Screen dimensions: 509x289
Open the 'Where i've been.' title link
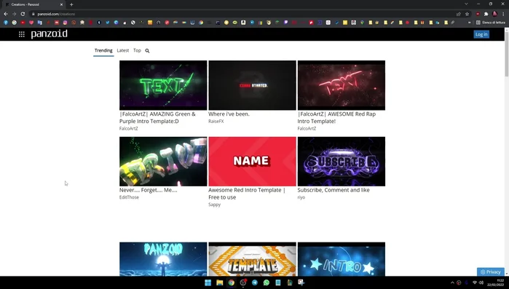point(229,114)
